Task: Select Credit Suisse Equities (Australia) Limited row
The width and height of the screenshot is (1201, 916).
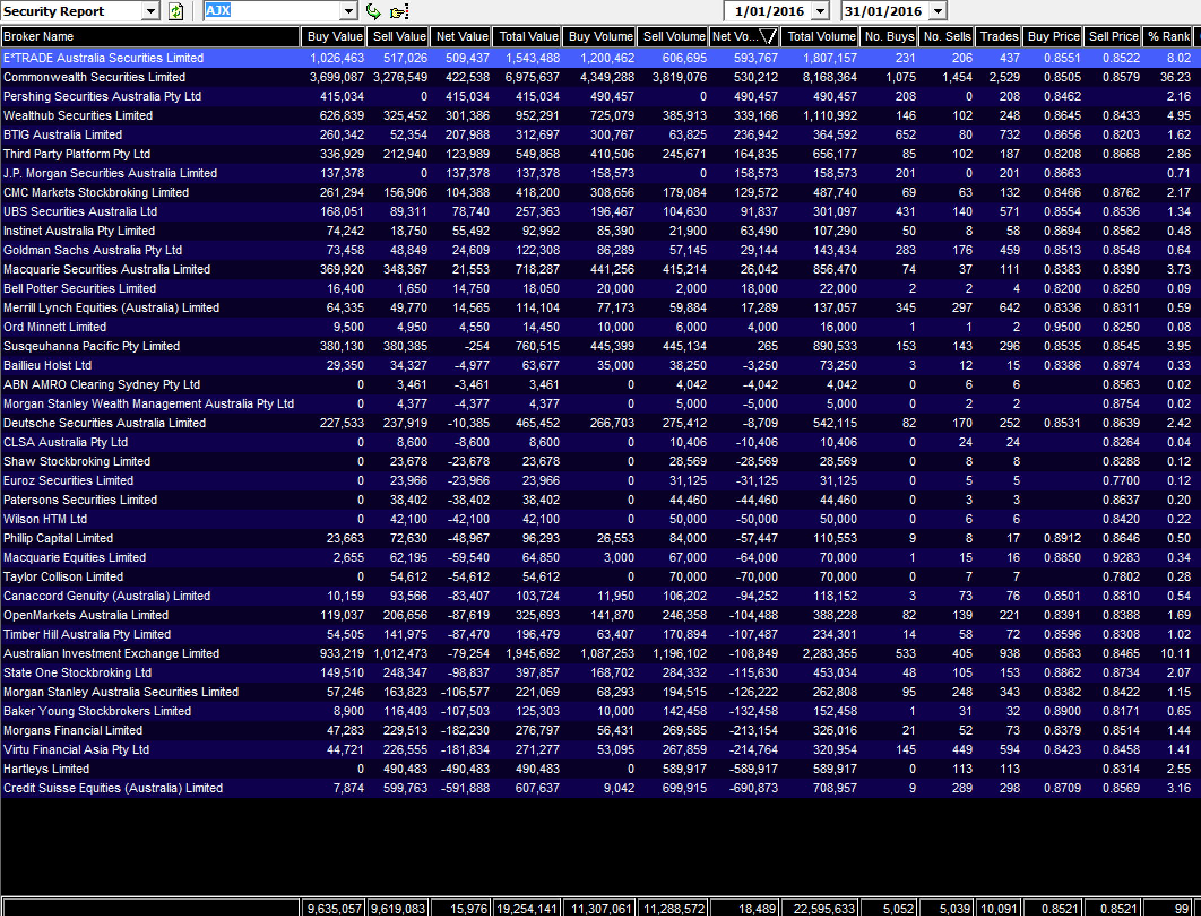Action: point(600,788)
